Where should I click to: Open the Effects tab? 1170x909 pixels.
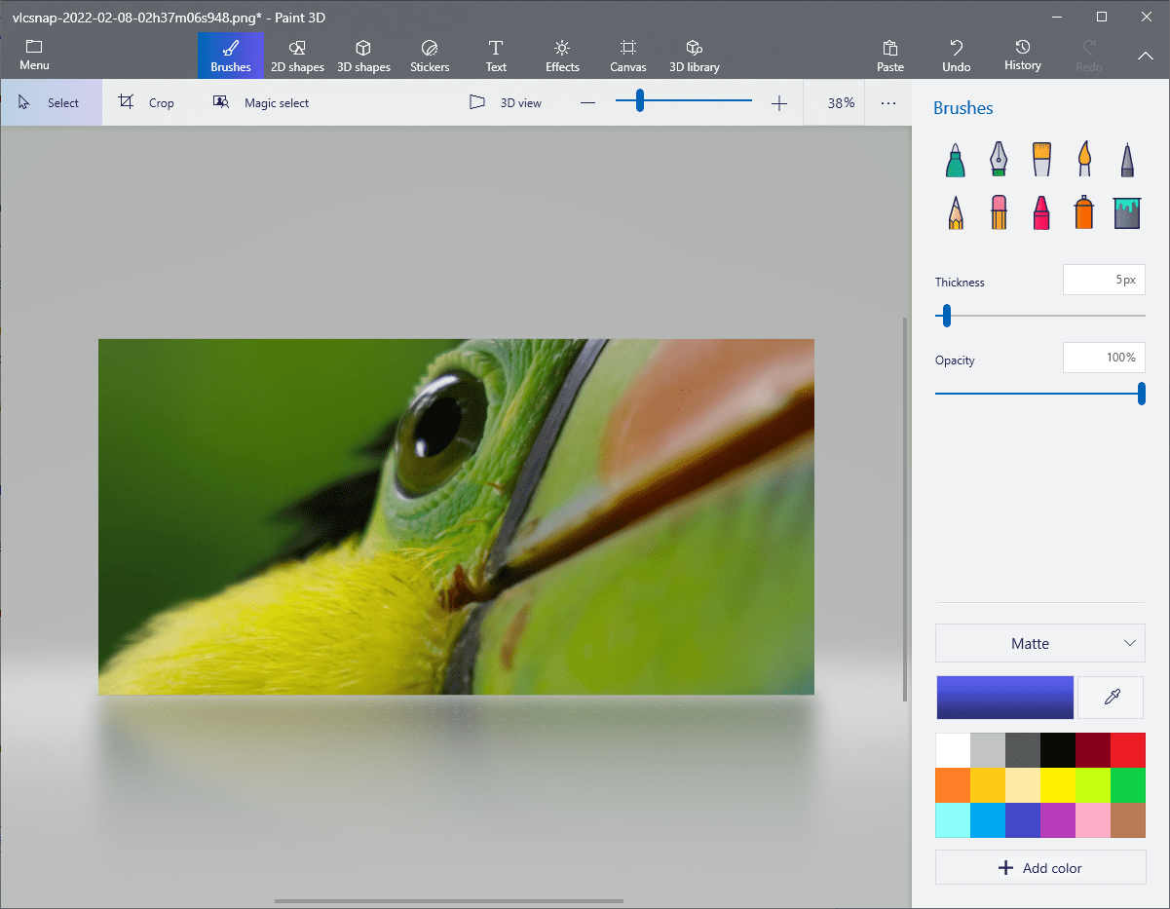coord(562,56)
